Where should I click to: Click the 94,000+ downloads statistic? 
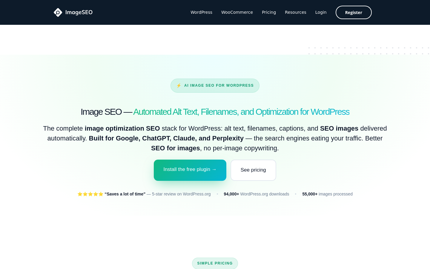pyautogui.click(x=257, y=194)
